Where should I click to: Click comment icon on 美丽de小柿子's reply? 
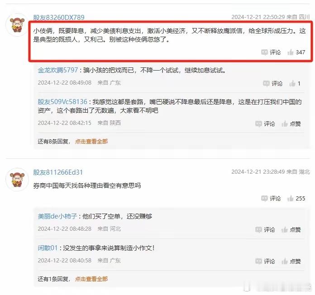265,229
